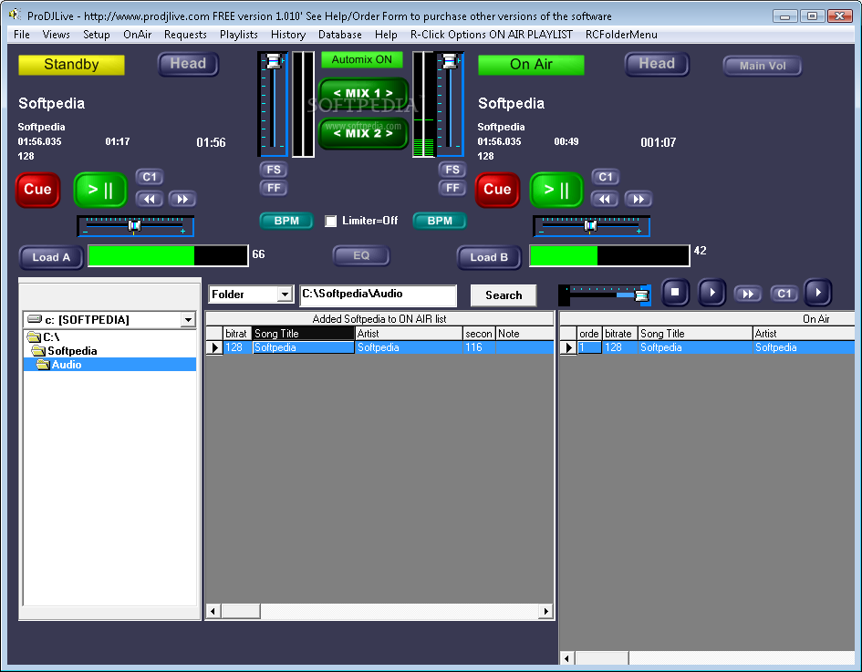Click the right BPM button
This screenshot has height=672, width=862.
(440, 221)
